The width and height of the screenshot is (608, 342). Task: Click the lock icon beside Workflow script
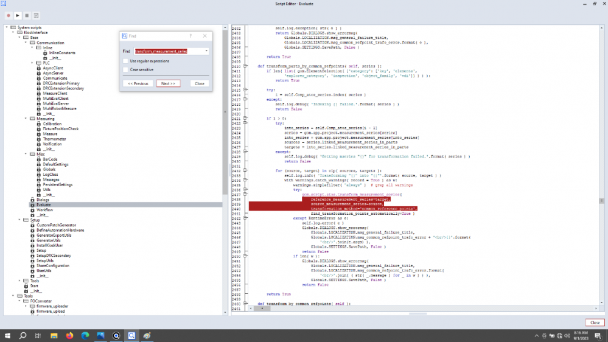pyautogui.click(x=31, y=210)
